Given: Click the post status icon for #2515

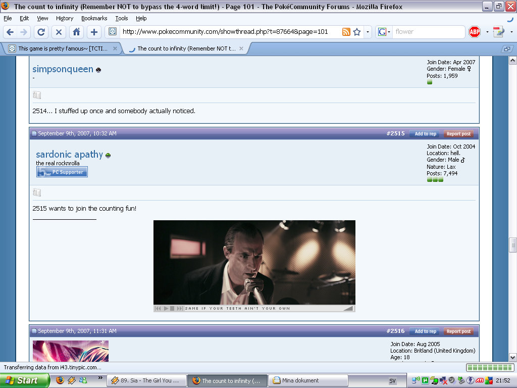Looking at the screenshot, I should [34, 133].
